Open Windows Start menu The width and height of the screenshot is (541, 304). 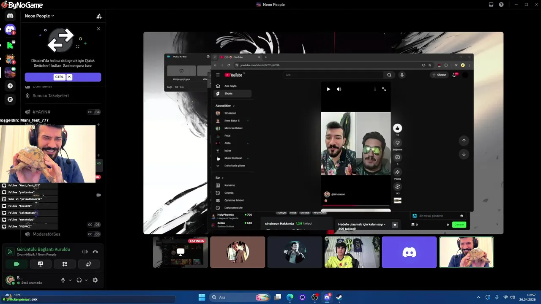pyautogui.click(x=202, y=297)
